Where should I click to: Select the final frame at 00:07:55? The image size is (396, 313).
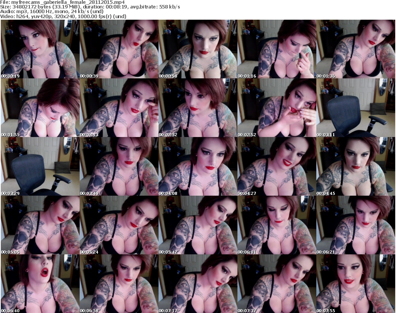[x=356, y=284]
